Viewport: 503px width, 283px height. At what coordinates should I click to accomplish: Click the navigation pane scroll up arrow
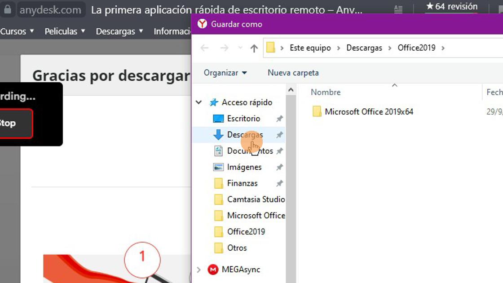pos(291,90)
